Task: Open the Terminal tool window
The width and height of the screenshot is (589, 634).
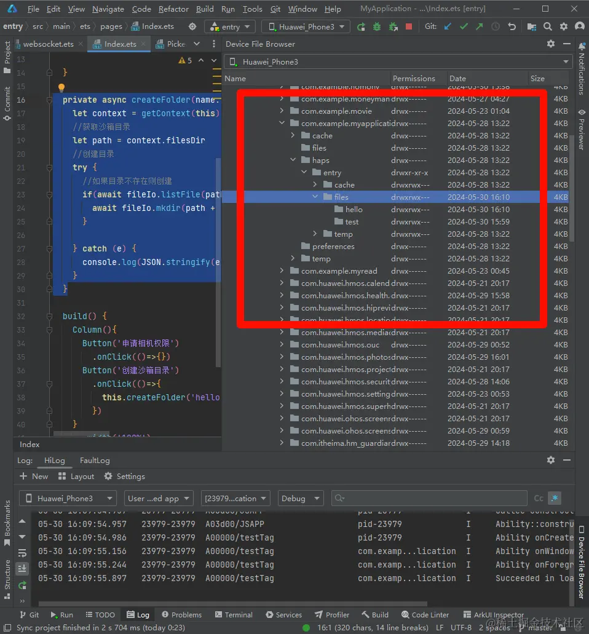Action: coord(234,614)
